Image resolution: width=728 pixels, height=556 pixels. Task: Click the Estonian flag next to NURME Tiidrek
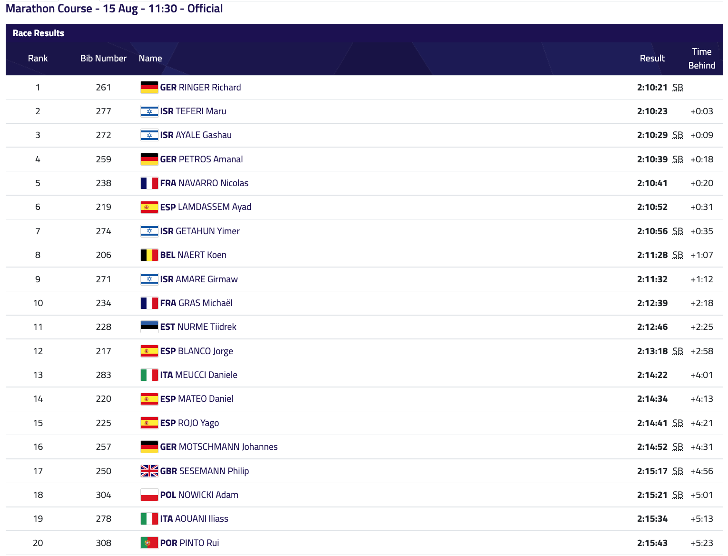tap(149, 327)
